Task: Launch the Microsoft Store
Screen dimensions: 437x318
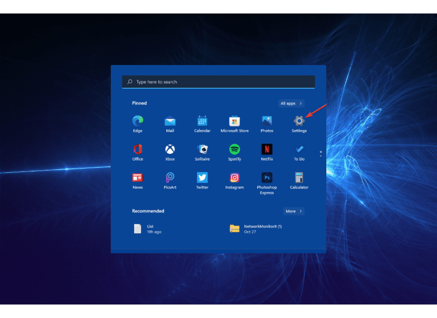Action: (235, 120)
